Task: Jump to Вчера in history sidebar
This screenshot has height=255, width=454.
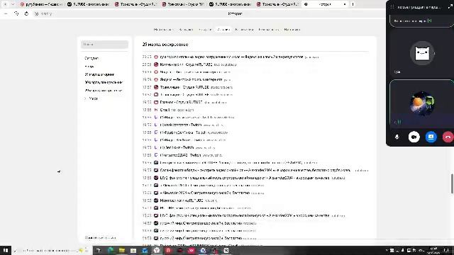Action: 89,67
